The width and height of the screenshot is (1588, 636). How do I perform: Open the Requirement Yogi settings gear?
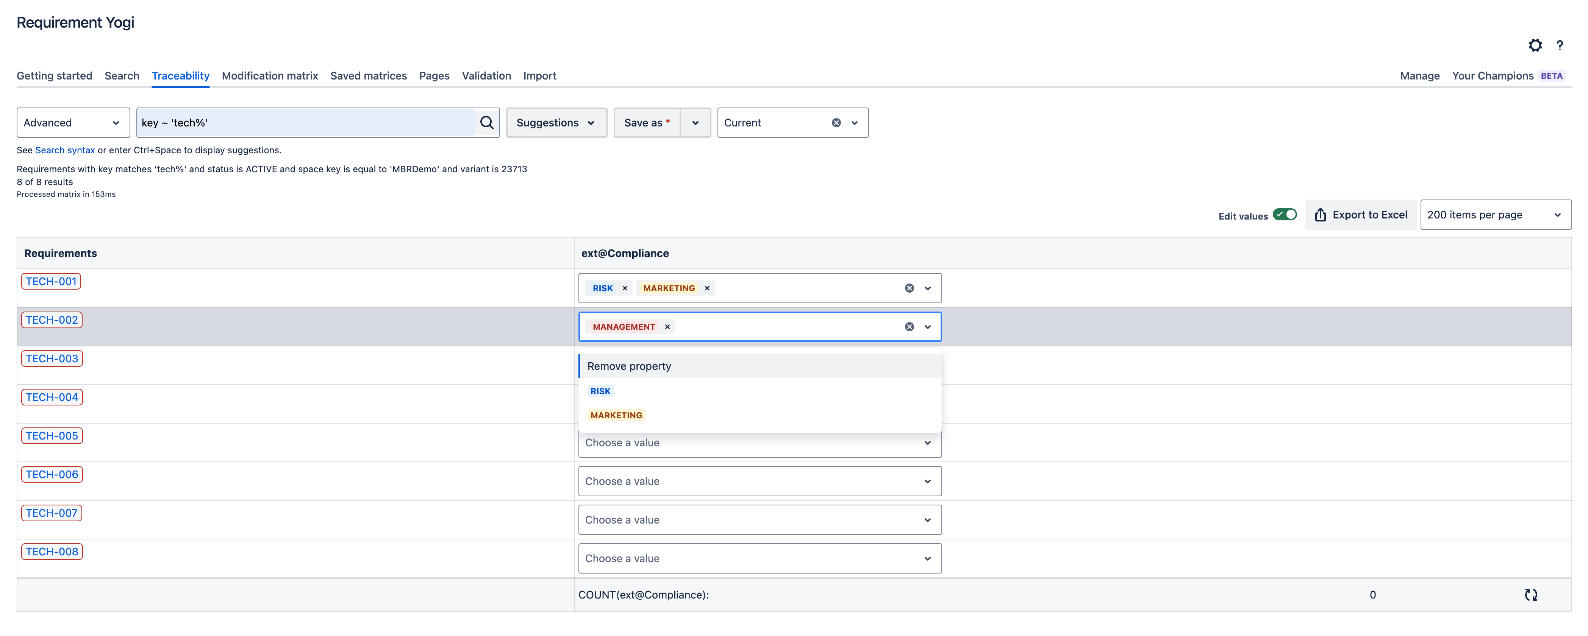(1536, 45)
